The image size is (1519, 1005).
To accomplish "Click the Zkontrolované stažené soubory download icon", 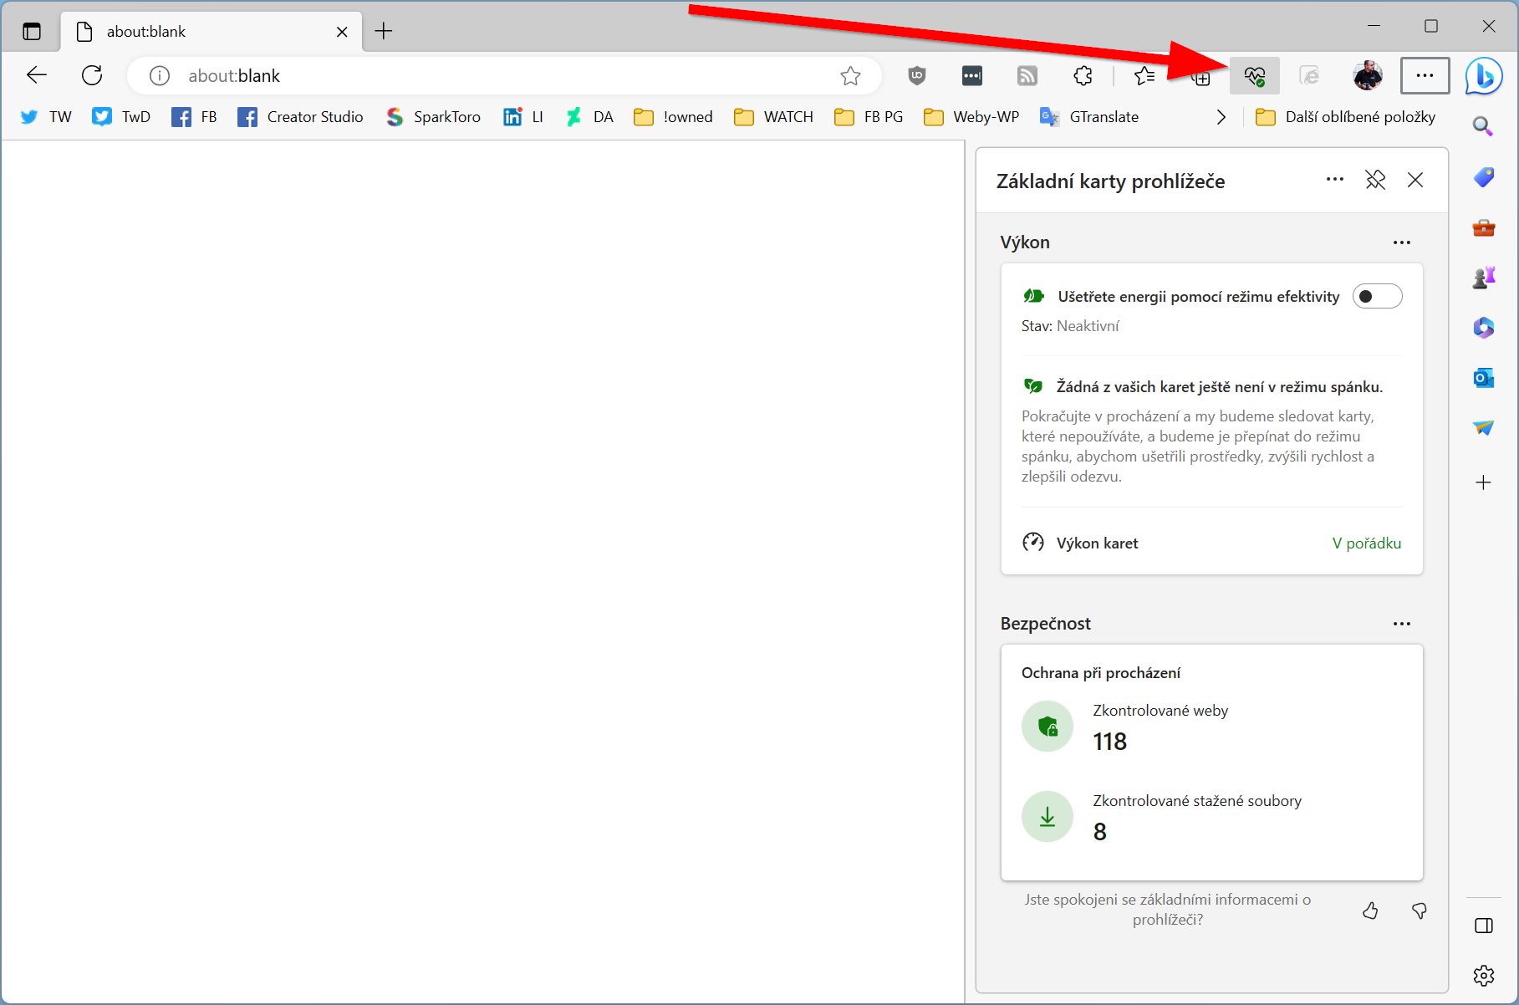I will [x=1047, y=816].
